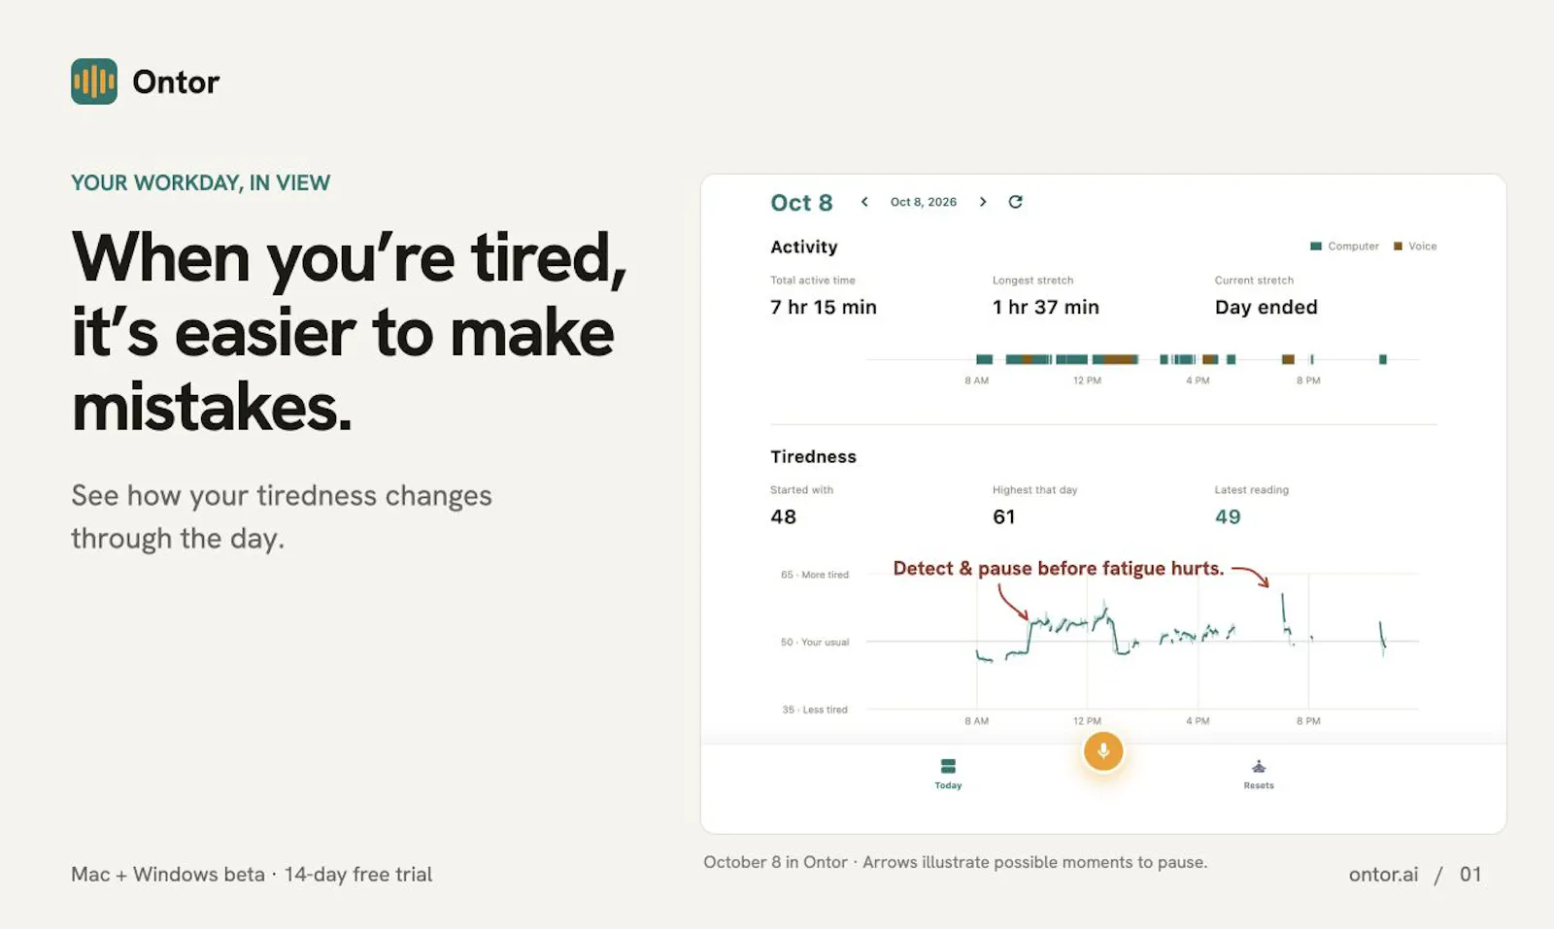This screenshot has height=929, width=1554.
Task: Open the Today tab icon
Action: tap(948, 767)
